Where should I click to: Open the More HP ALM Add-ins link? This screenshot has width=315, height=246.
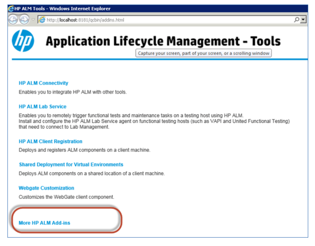point(45,223)
